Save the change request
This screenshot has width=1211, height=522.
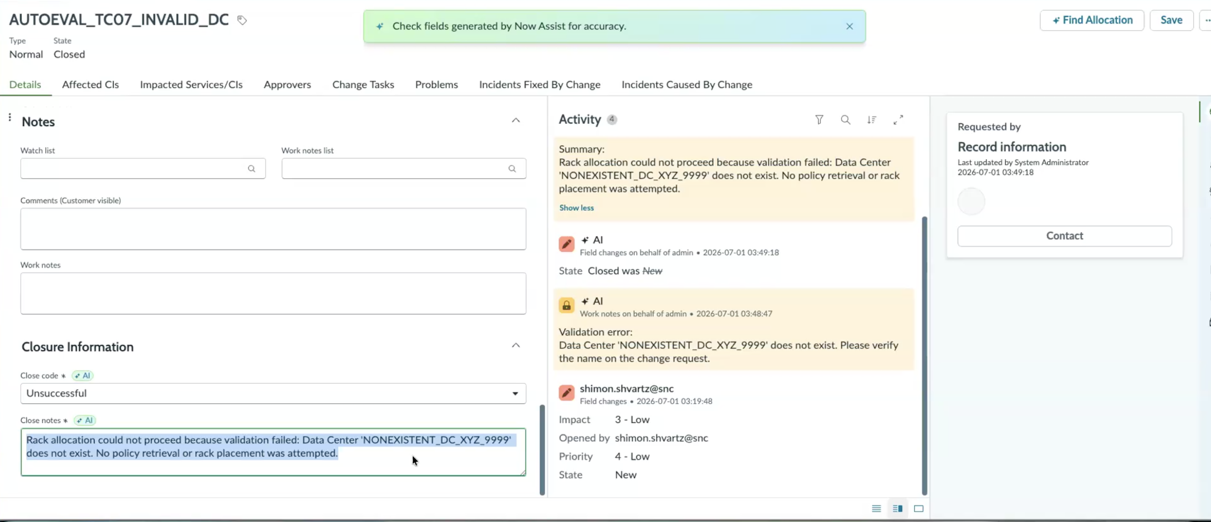pyautogui.click(x=1171, y=20)
